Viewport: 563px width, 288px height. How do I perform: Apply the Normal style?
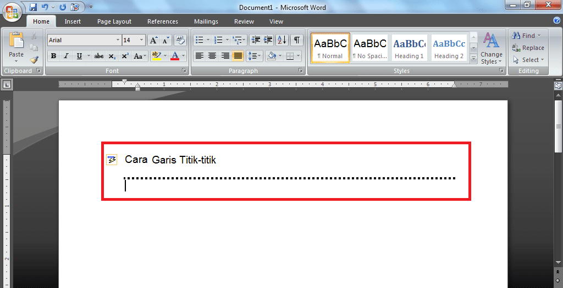330,48
